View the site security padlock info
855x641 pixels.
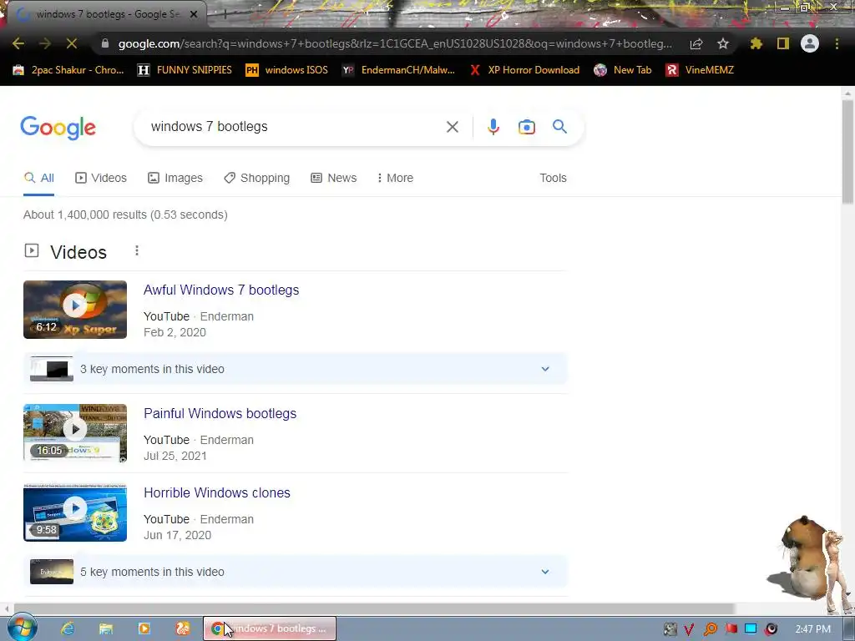point(105,43)
